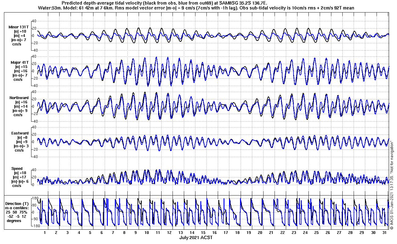Click the 'Direction (T)' panel label

(17, 203)
